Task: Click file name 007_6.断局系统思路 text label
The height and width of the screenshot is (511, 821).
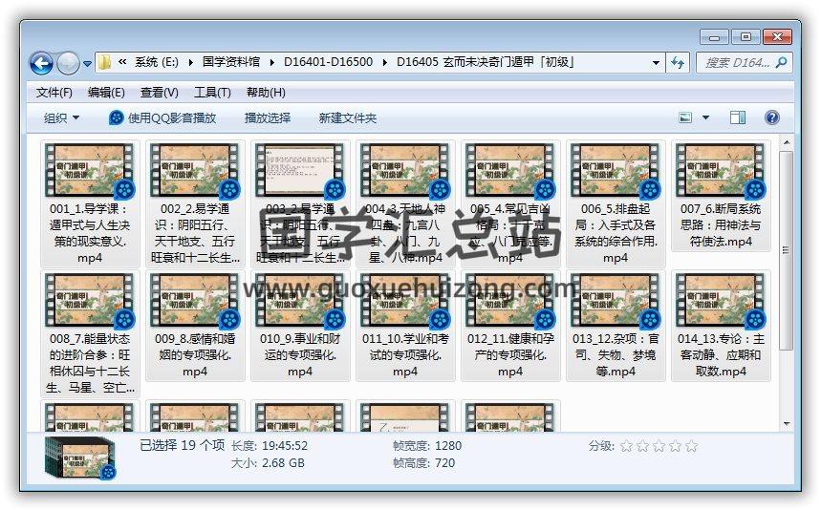Action: point(721,225)
